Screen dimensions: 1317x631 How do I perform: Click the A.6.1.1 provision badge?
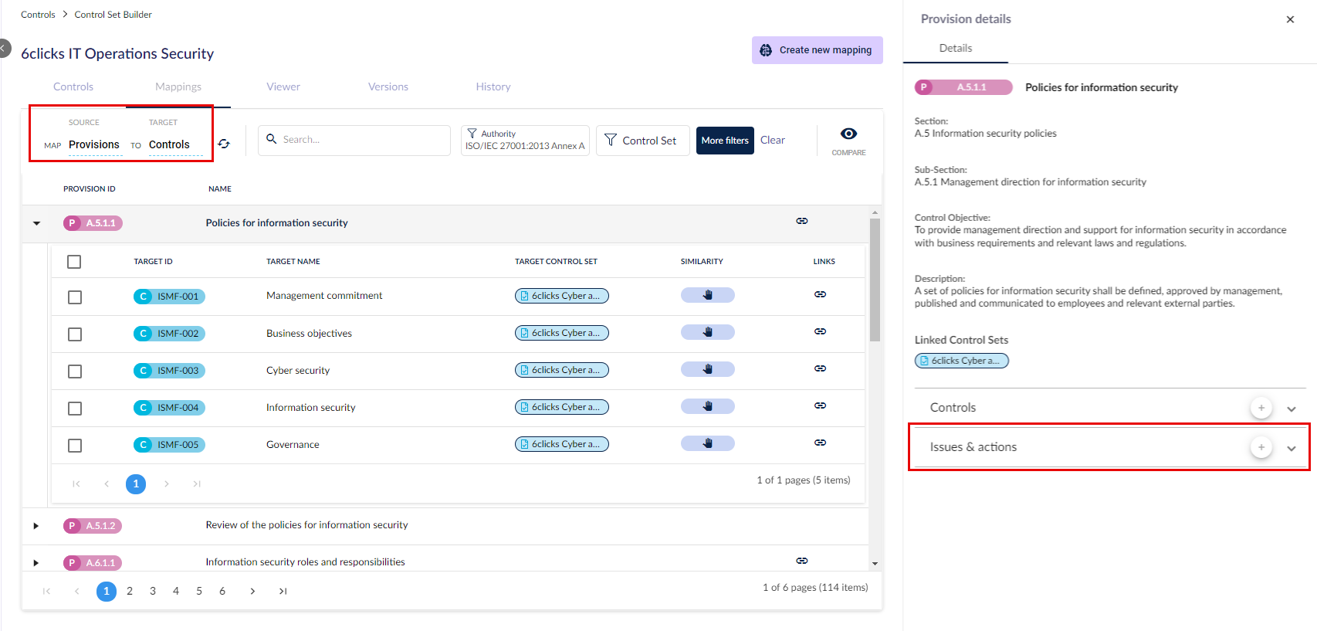pyautogui.click(x=93, y=563)
